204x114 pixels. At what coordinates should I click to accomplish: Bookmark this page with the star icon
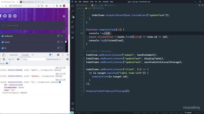tap(42, 6)
